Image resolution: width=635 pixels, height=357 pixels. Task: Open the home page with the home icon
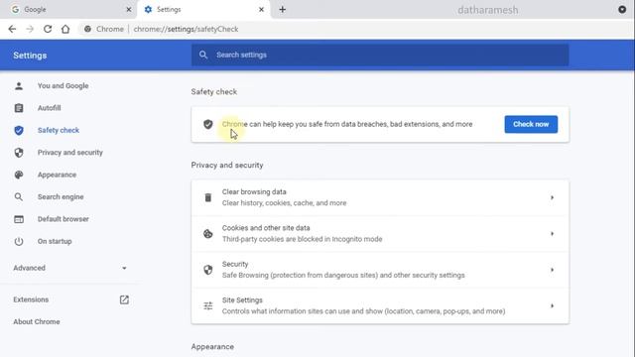pyautogui.click(x=65, y=29)
